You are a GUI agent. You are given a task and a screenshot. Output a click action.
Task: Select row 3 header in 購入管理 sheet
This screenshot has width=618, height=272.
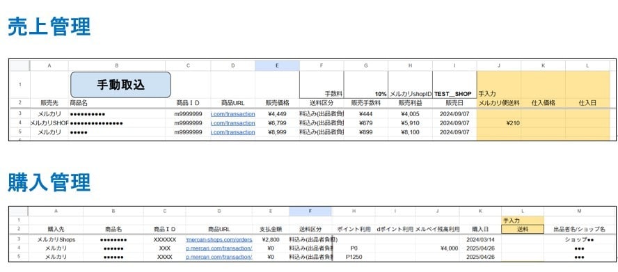click(19, 239)
